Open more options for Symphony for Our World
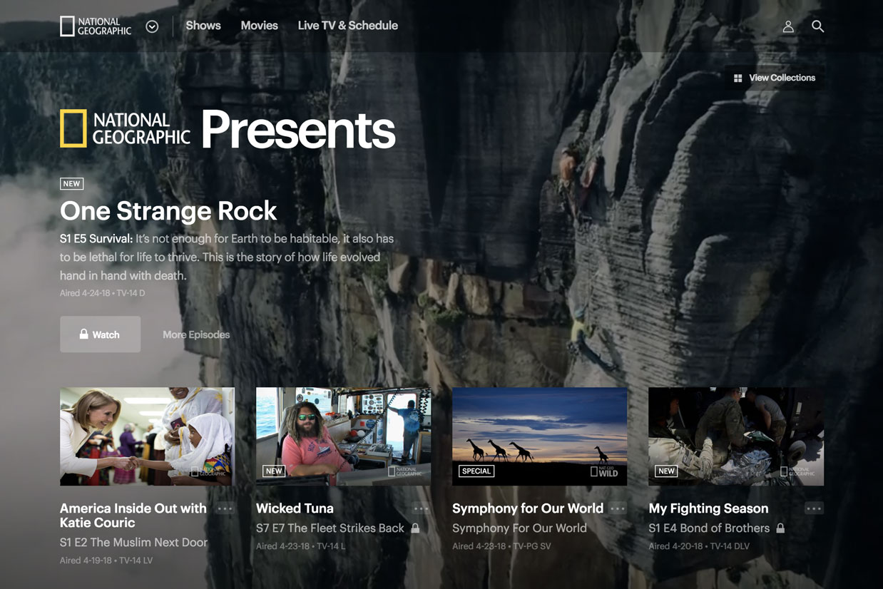This screenshot has width=883, height=589. 618,509
